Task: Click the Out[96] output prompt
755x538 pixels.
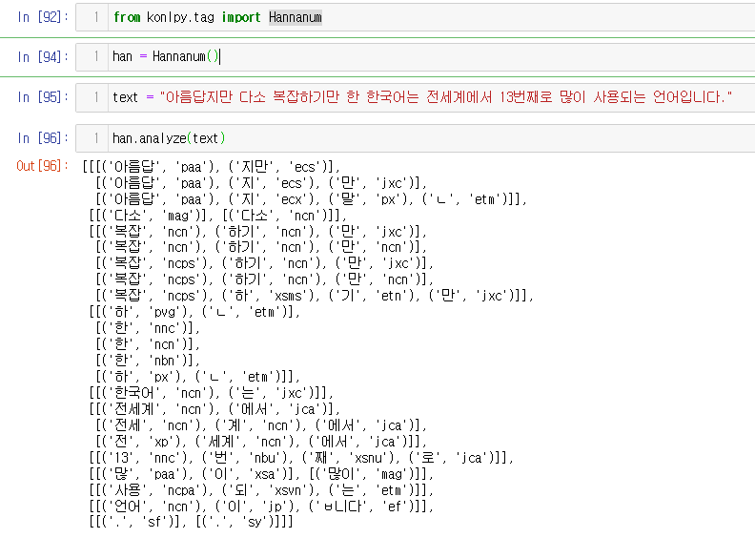Action: pos(42,166)
